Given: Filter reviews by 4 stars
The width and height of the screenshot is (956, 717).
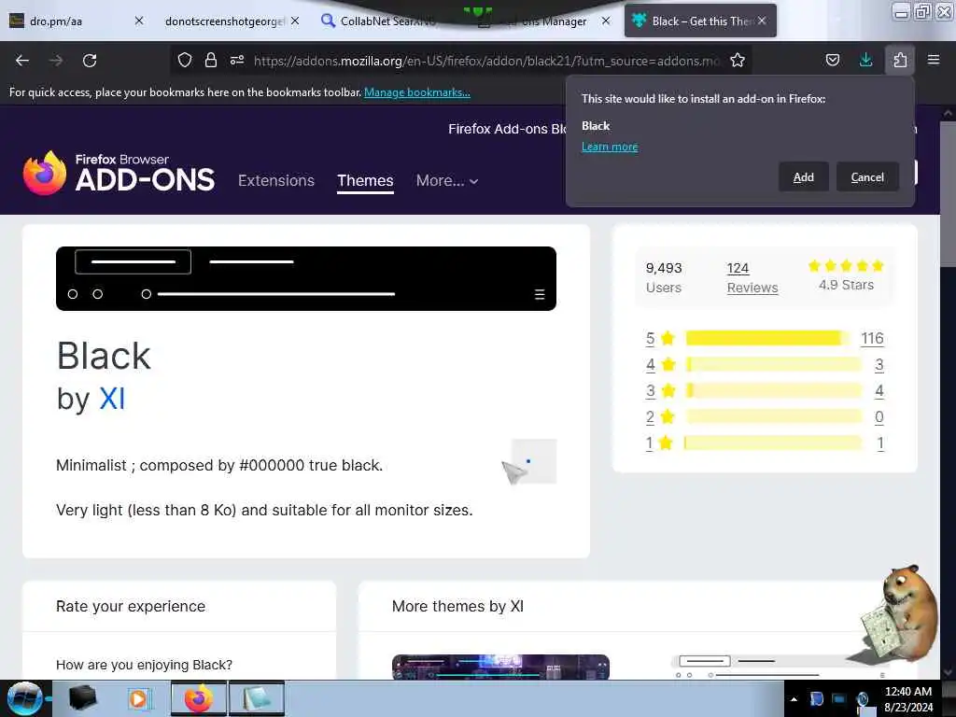Looking at the screenshot, I should [660, 365].
